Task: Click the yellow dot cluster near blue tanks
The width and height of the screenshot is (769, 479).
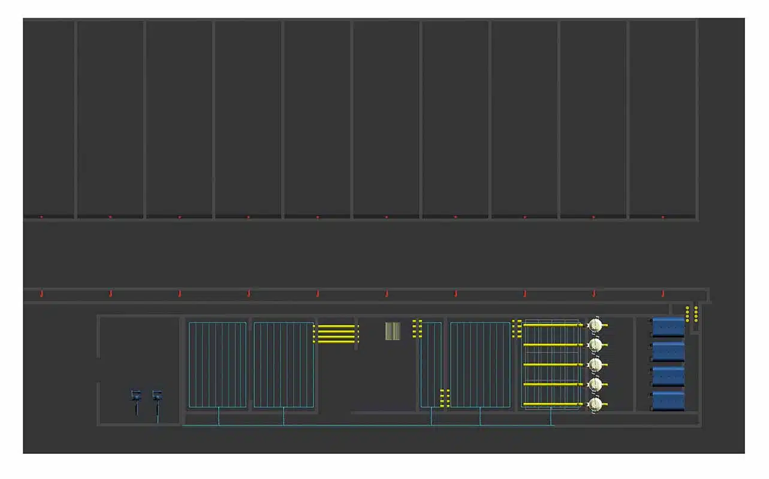Action: [x=691, y=314]
